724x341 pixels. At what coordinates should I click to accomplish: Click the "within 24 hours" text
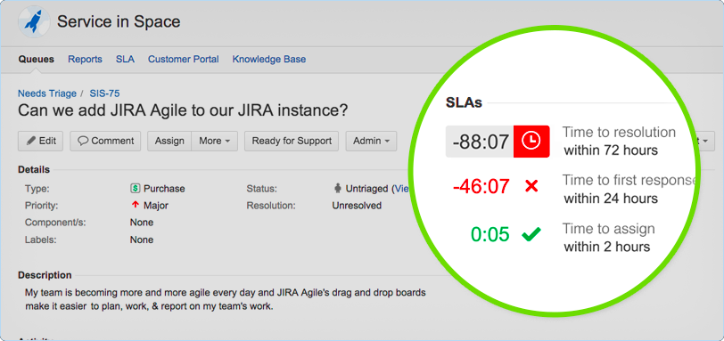click(x=611, y=199)
